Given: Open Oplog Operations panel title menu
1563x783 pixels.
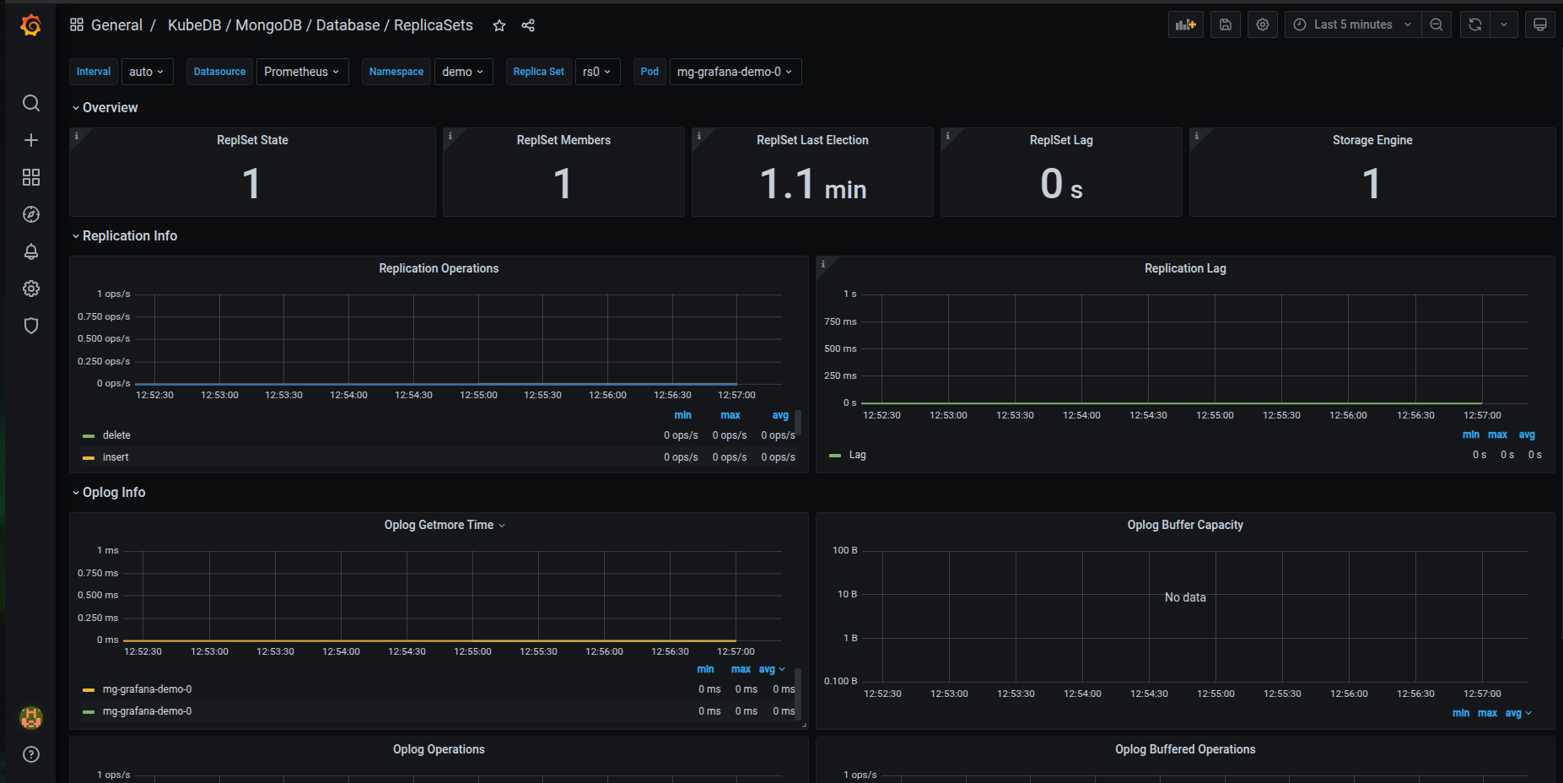Looking at the screenshot, I should [x=439, y=749].
